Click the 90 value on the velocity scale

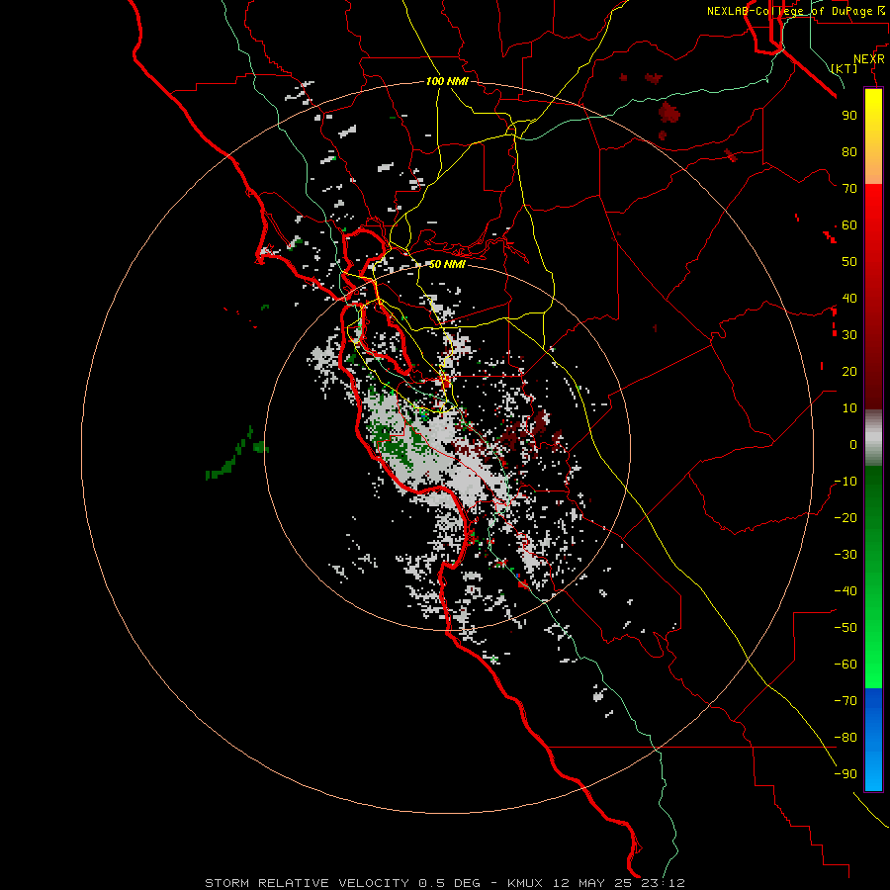tap(849, 116)
